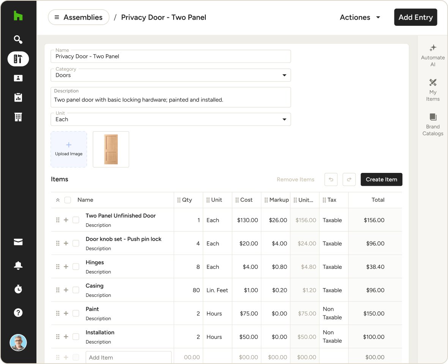Select the Paint item checkbox
The image size is (448, 364).
coord(76,313)
